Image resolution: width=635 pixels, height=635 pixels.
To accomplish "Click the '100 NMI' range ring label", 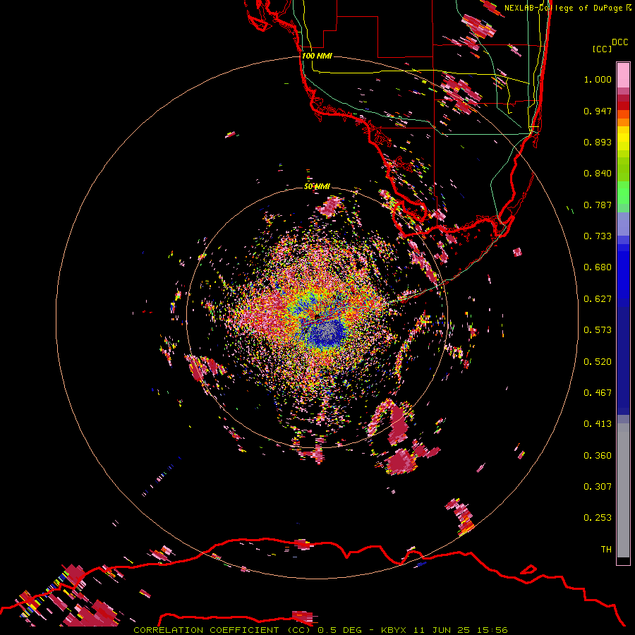I will pyautogui.click(x=317, y=56).
